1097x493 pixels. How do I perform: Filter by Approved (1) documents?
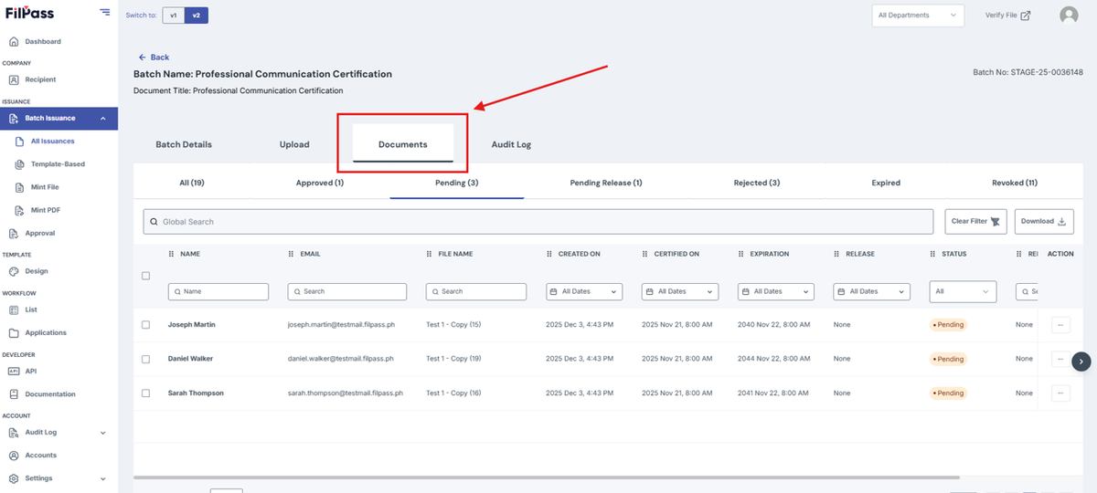click(x=320, y=183)
